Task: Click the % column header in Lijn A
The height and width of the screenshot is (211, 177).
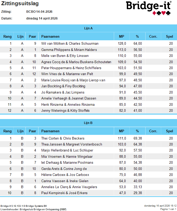Action: pyautogui.click(x=137, y=36)
